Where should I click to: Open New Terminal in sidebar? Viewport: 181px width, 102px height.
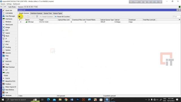10,67
